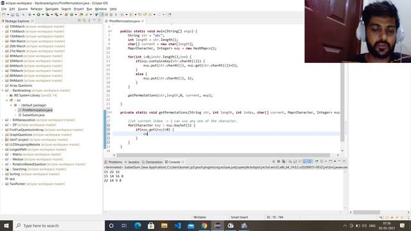This screenshot has height=231, width=411.
Task: Open dropdown arrow next to External Tools
Action: click(61, 15)
